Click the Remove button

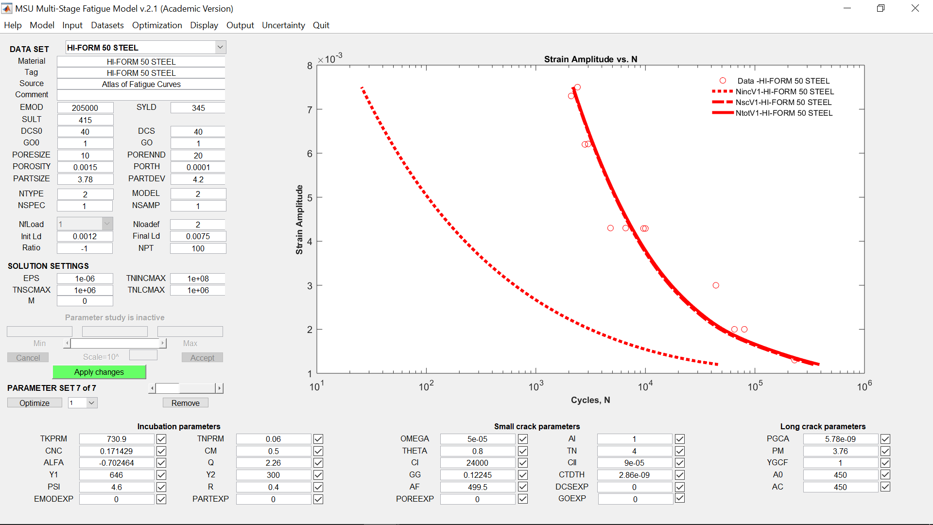point(185,402)
